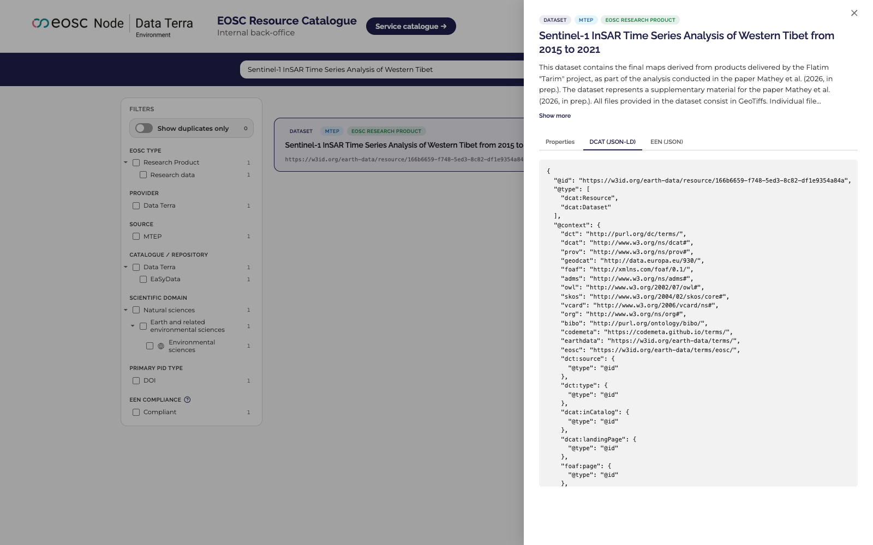Screen dimensions: 873x545
Task: Tick Earth and related environmental sciences checkbox
Action: pos(143,326)
